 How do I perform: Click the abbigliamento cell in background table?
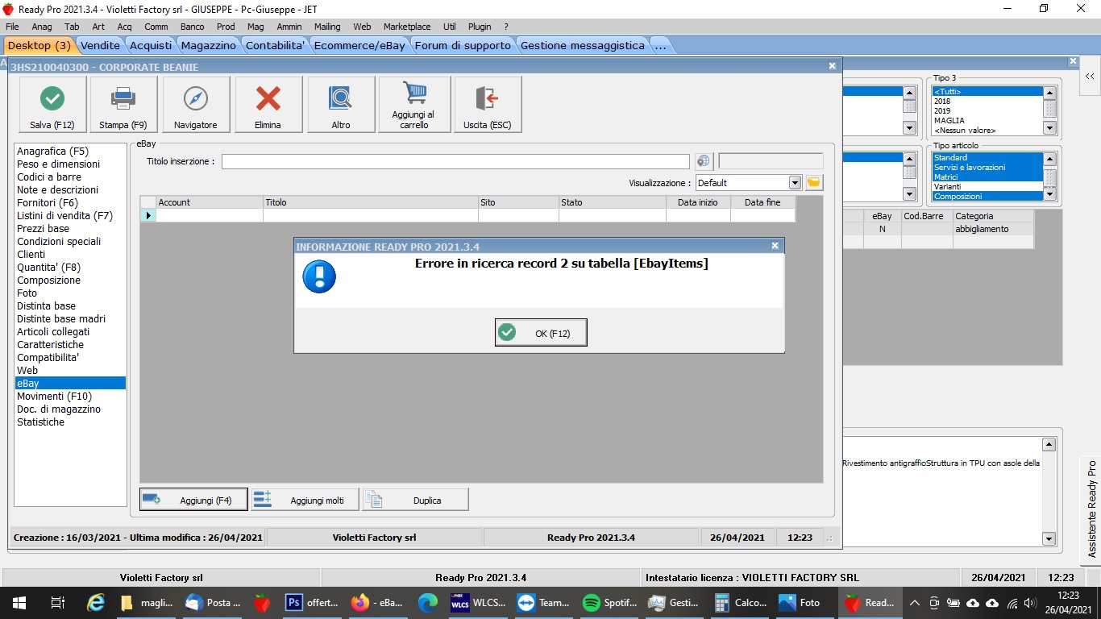pos(993,229)
